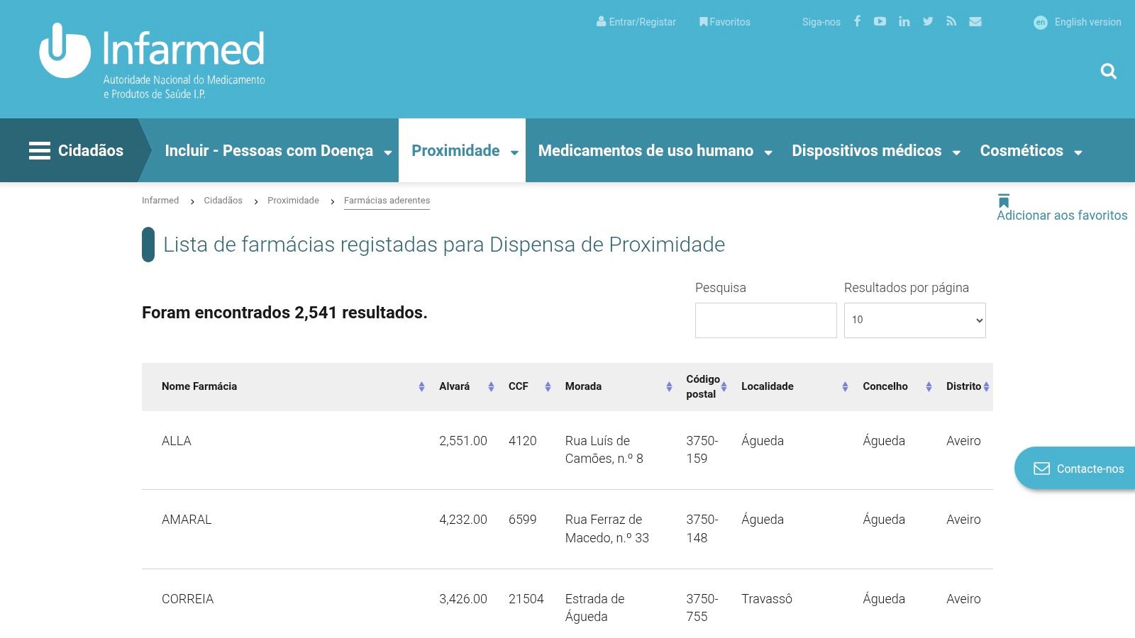The image size is (1135, 638).
Task: Open the Twitter icon in the header
Action: click(928, 21)
